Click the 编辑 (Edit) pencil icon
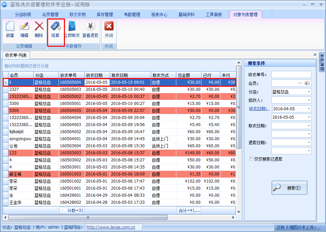Image resolution: width=326 pixels, height=232 pixels. pos(24,26)
